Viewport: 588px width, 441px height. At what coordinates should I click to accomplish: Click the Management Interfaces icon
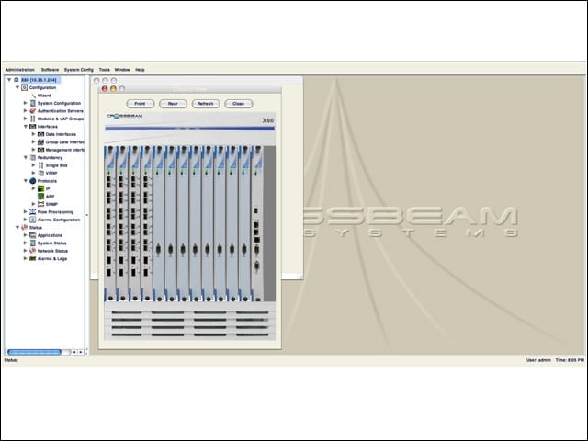pyautogui.click(x=40, y=150)
